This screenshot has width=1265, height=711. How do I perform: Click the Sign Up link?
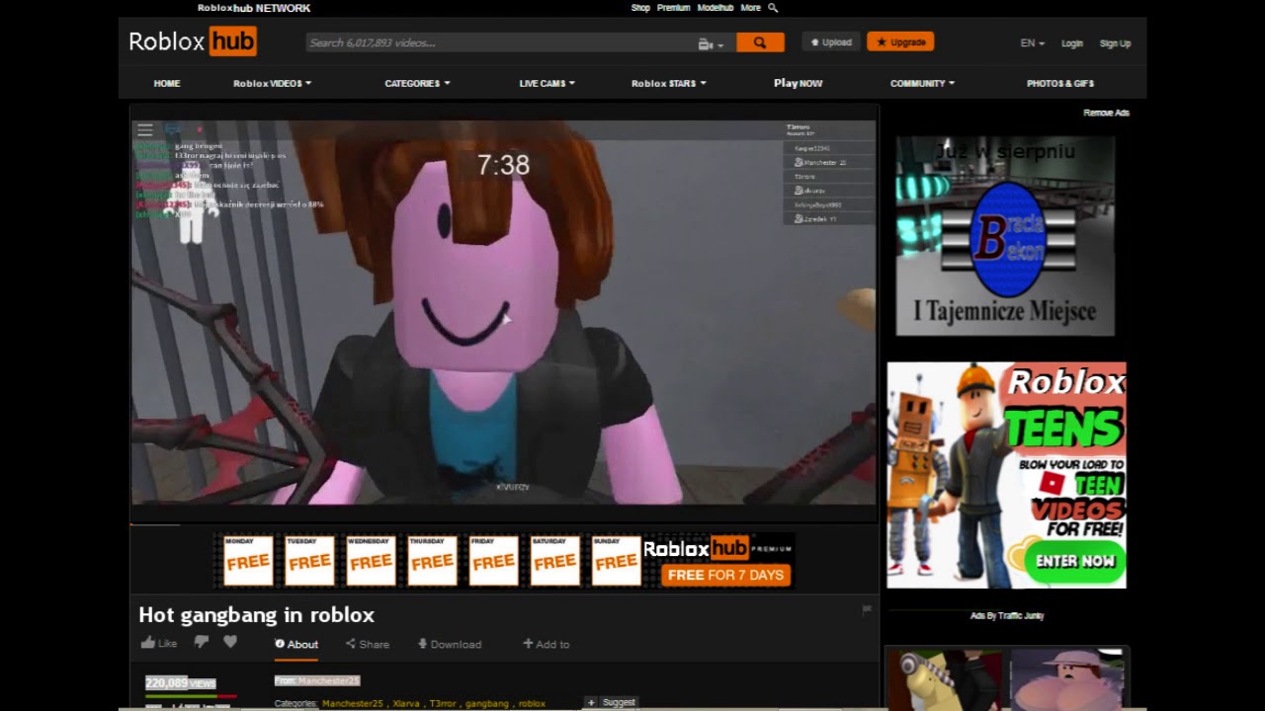point(1115,43)
